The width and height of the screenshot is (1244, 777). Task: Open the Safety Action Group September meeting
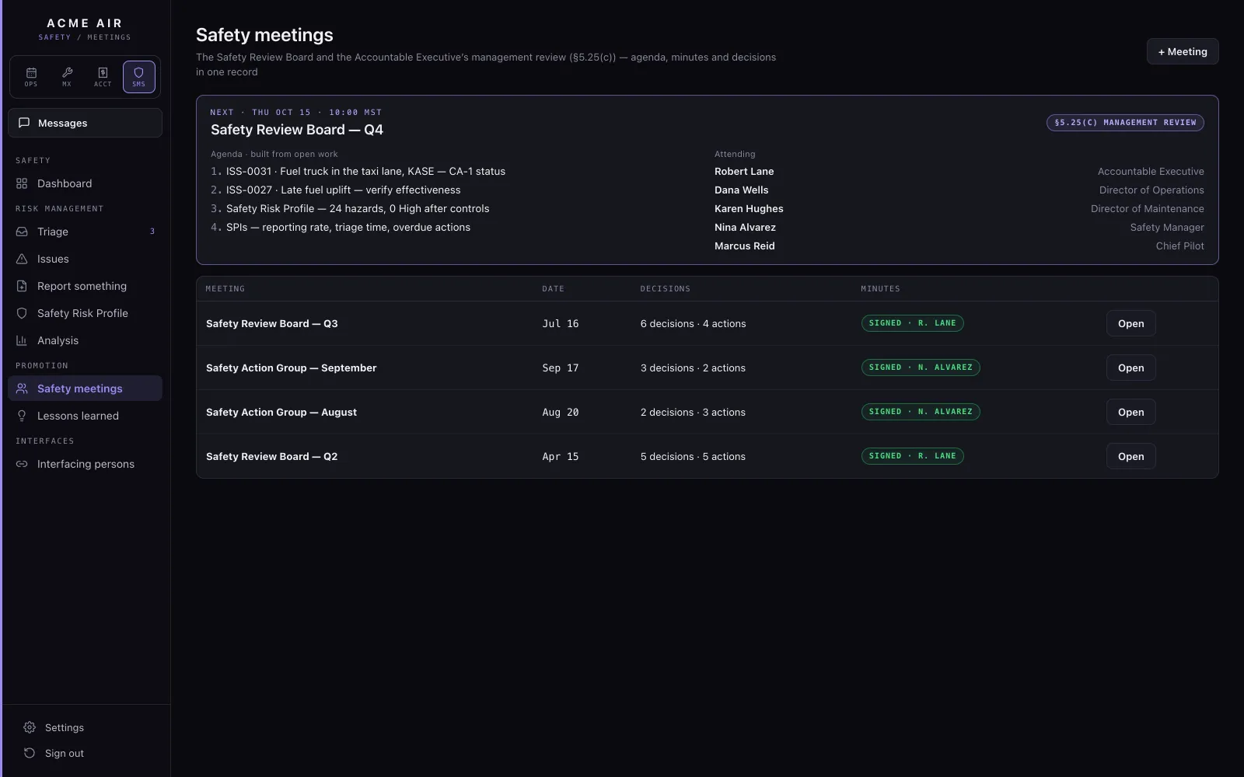point(1130,368)
